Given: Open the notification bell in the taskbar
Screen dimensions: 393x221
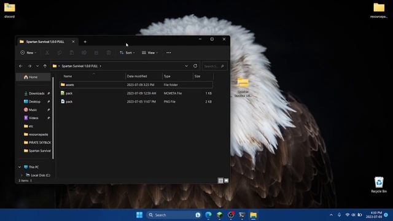Looking at the screenshot, I should pyautogui.click(x=386, y=215).
